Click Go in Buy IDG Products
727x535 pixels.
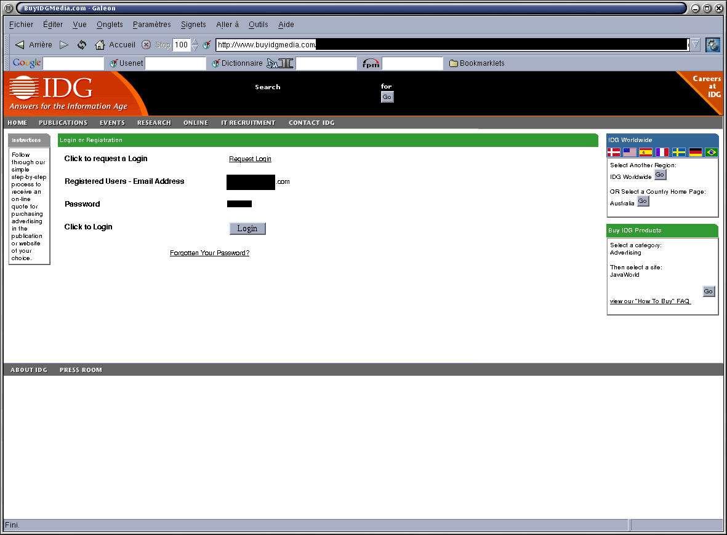(x=709, y=291)
